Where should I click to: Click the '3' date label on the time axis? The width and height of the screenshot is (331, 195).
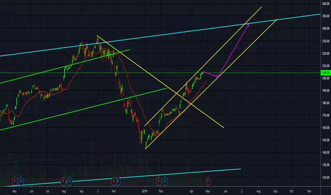coord(98,191)
